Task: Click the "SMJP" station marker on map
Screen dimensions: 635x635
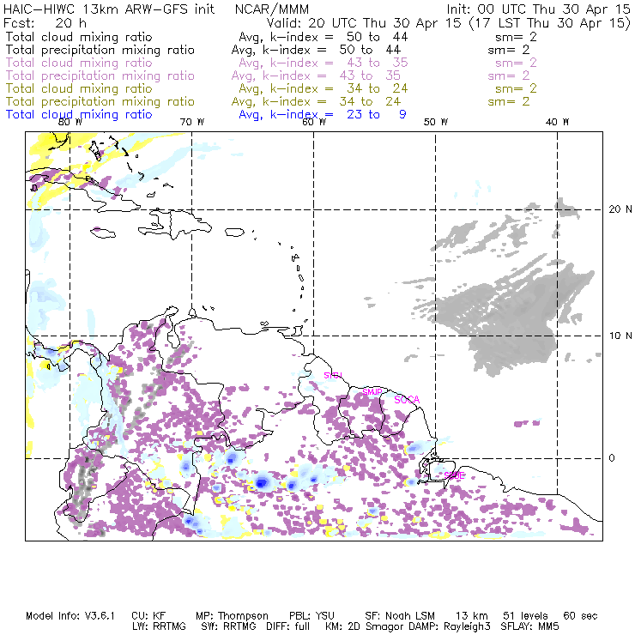Action: click(372, 392)
